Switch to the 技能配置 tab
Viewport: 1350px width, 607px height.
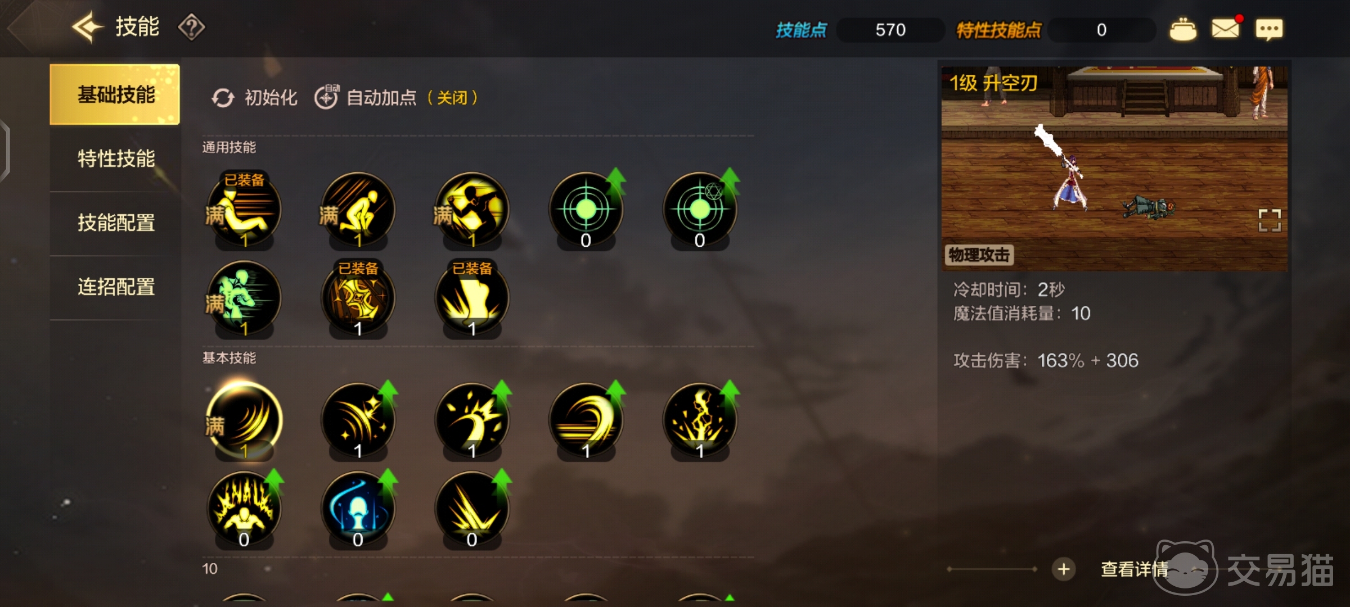116,223
